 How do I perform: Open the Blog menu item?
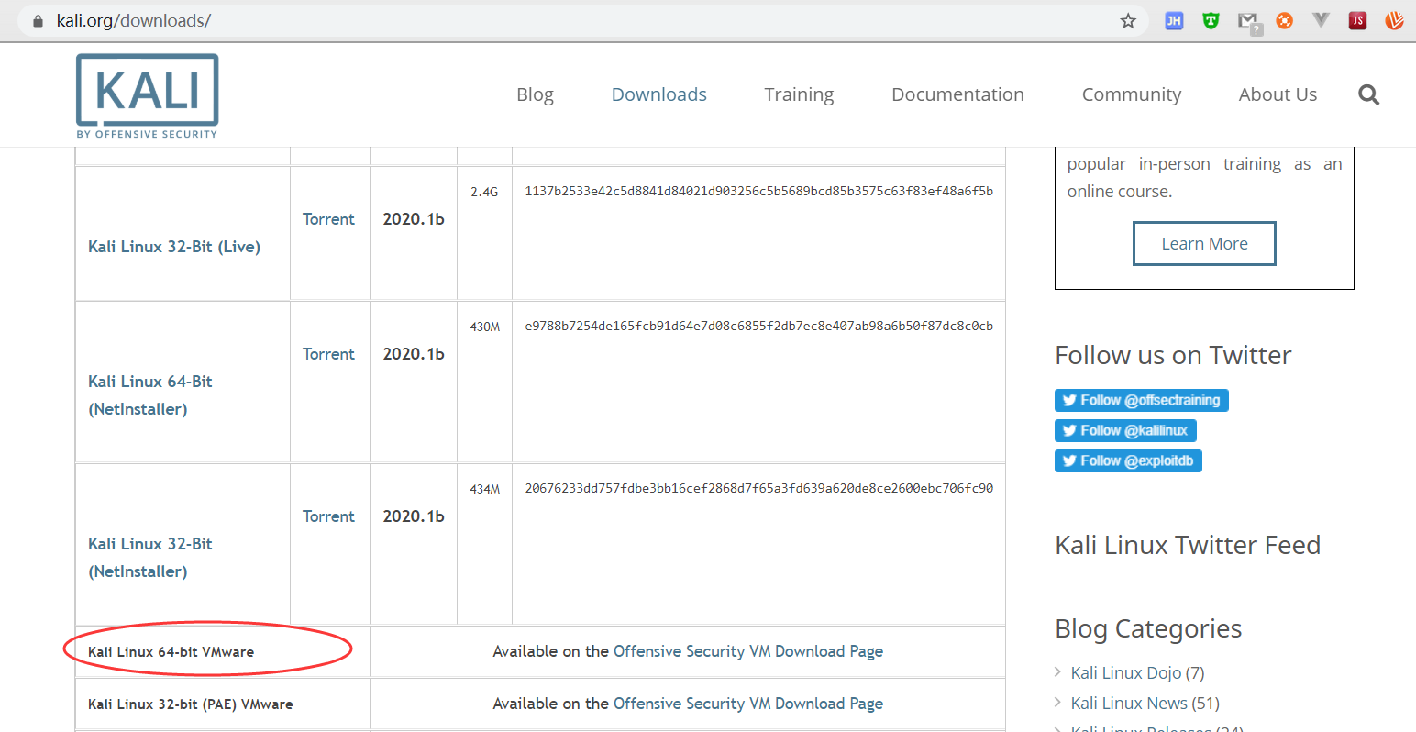(535, 94)
